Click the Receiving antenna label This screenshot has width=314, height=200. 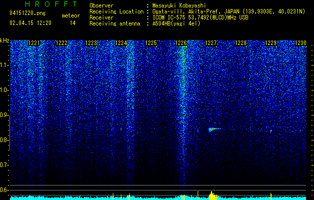115,23
